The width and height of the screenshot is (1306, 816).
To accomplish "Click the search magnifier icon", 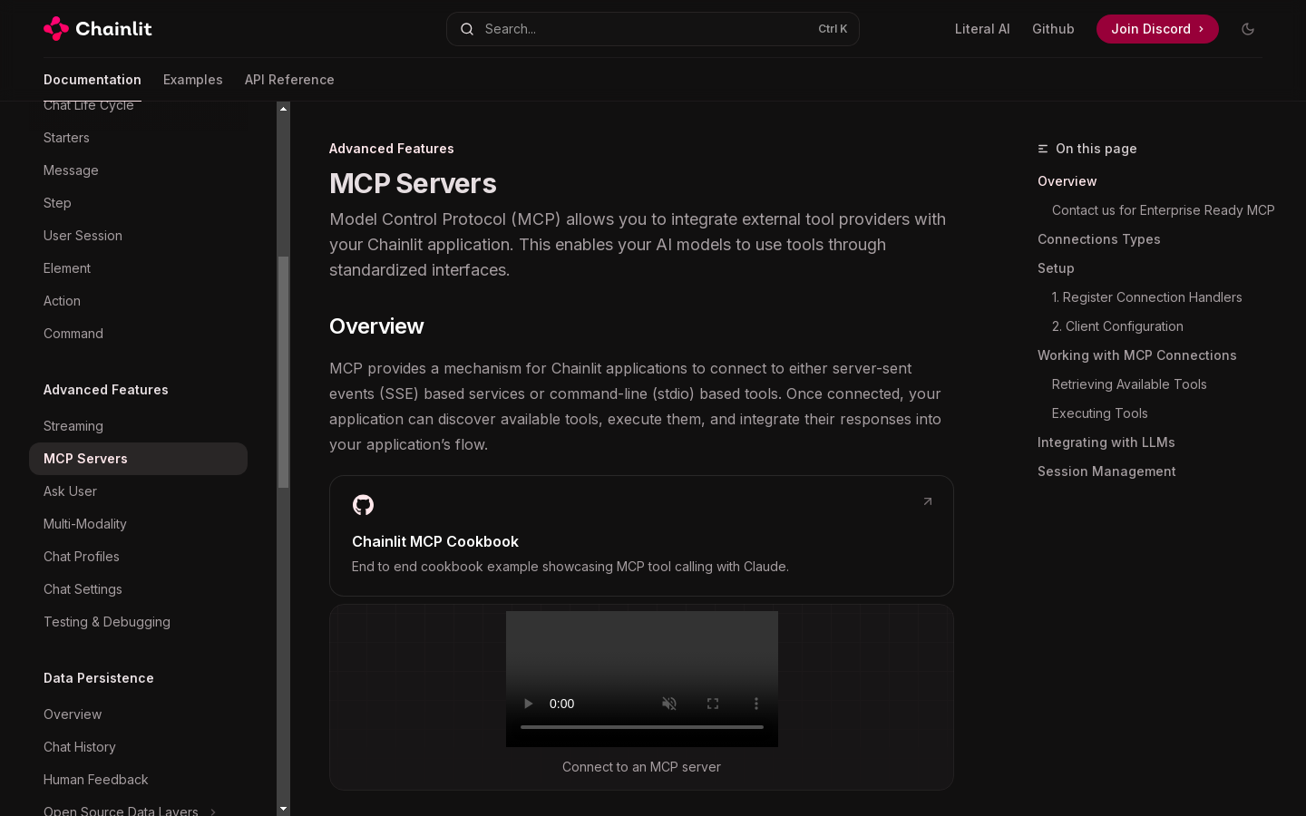I will click(467, 29).
